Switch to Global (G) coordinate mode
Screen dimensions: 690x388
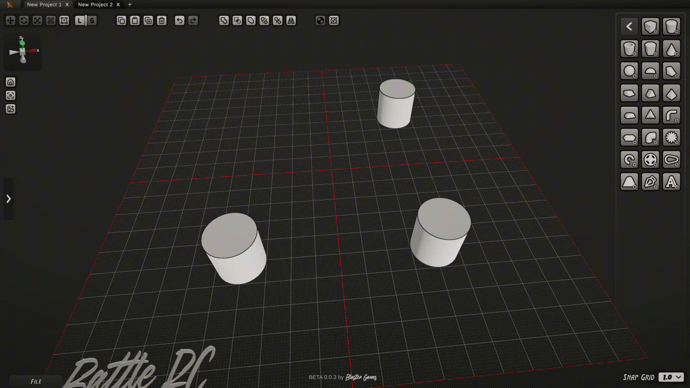[x=92, y=20]
